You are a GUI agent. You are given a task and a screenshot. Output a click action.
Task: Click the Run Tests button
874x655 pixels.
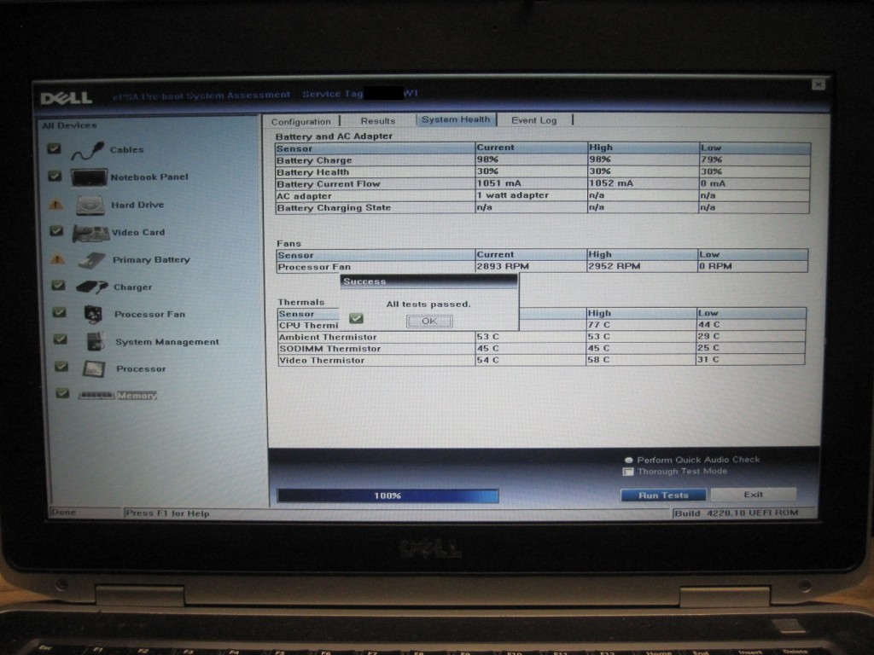coord(663,496)
